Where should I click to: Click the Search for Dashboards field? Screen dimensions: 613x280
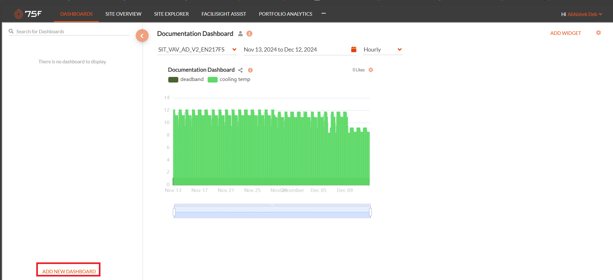pos(69,31)
